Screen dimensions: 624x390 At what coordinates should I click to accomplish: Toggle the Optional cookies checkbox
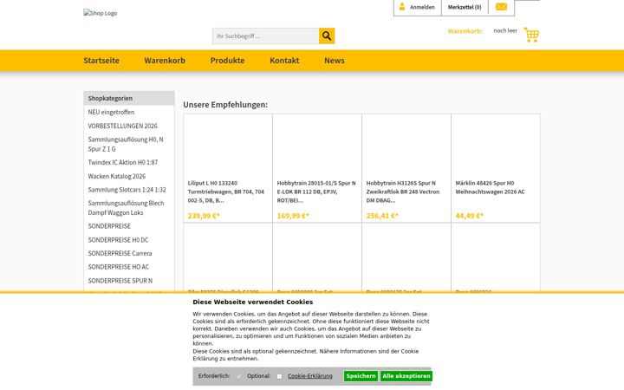[279, 376]
